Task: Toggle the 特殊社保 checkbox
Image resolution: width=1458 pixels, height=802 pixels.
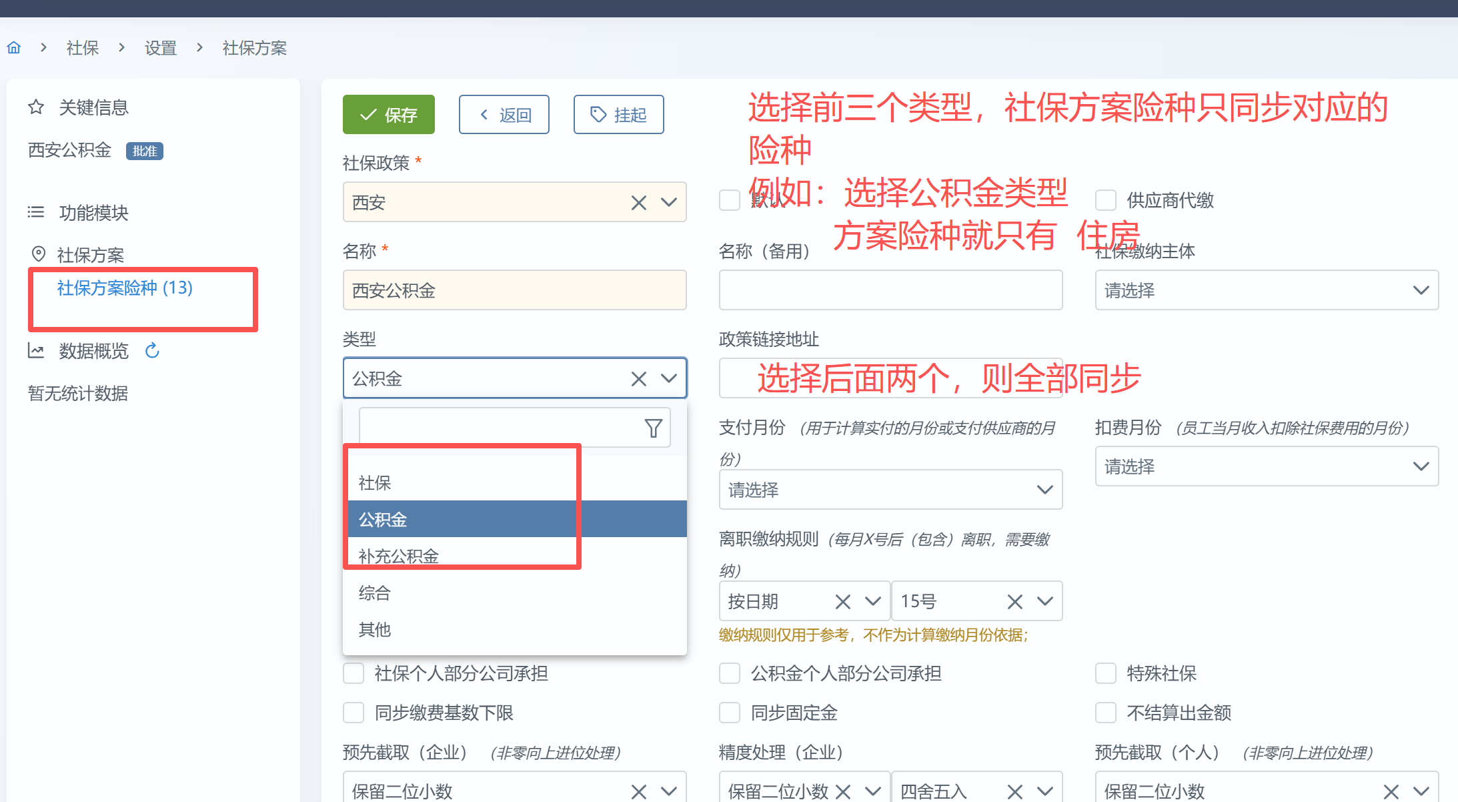Action: coord(1106,673)
